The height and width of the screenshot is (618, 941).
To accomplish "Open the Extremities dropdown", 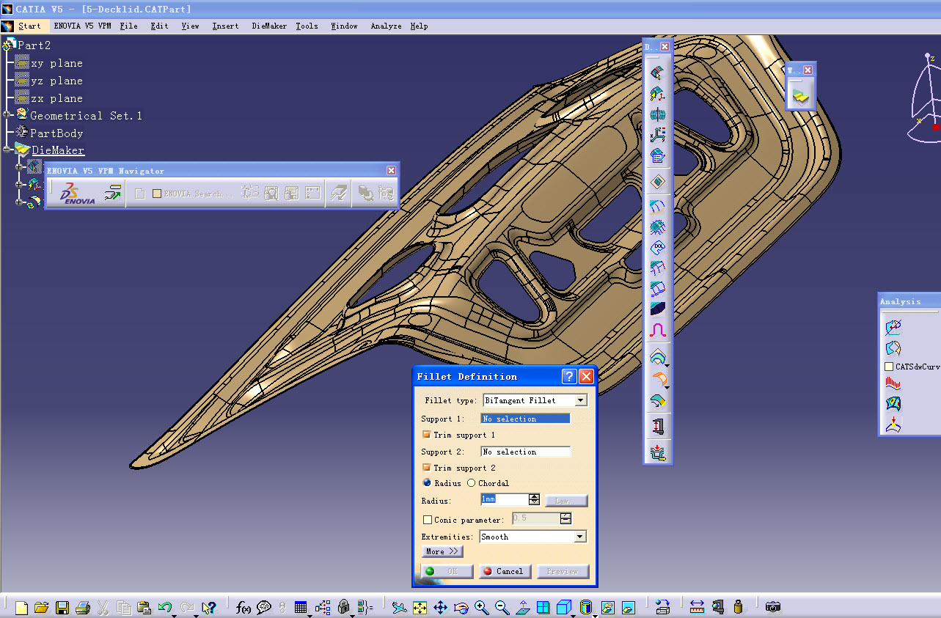I will pyautogui.click(x=580, y=537).
